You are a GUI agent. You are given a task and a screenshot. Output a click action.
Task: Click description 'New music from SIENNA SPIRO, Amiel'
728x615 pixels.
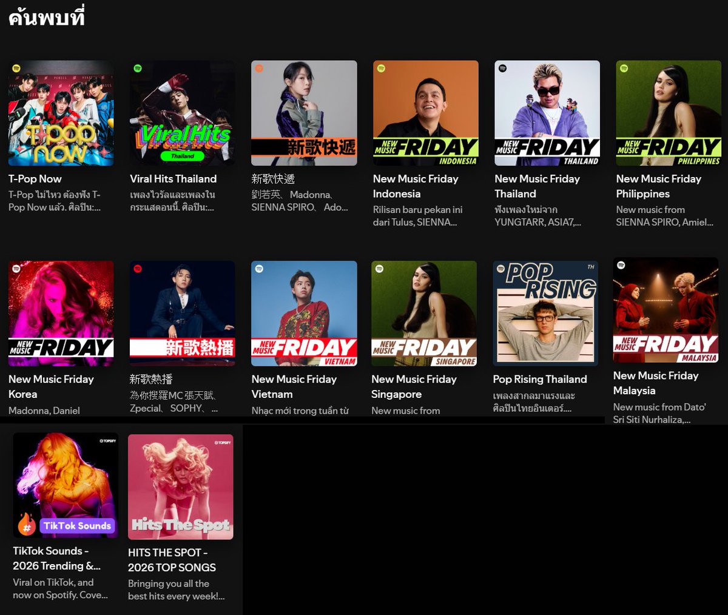point(665,216)
